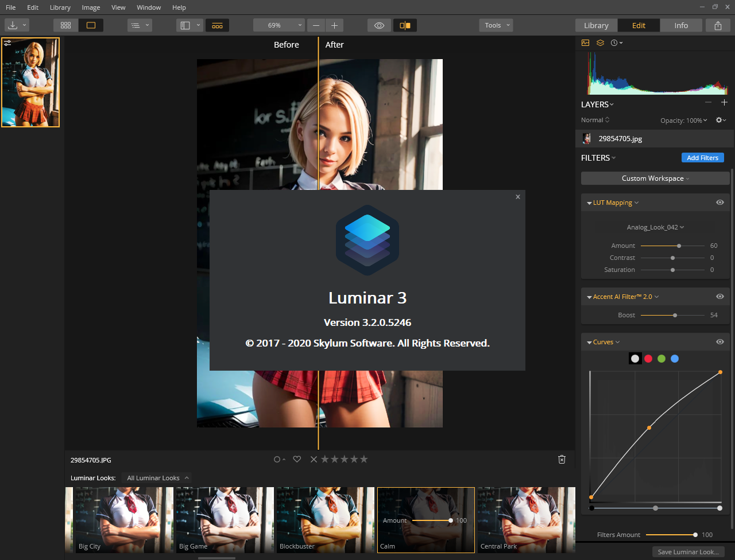The width and height of the screenshot is (735, 560).
Task: Open the Image menu
Action: 91,7
